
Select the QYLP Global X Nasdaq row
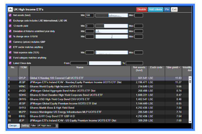(x=79, y=78)
